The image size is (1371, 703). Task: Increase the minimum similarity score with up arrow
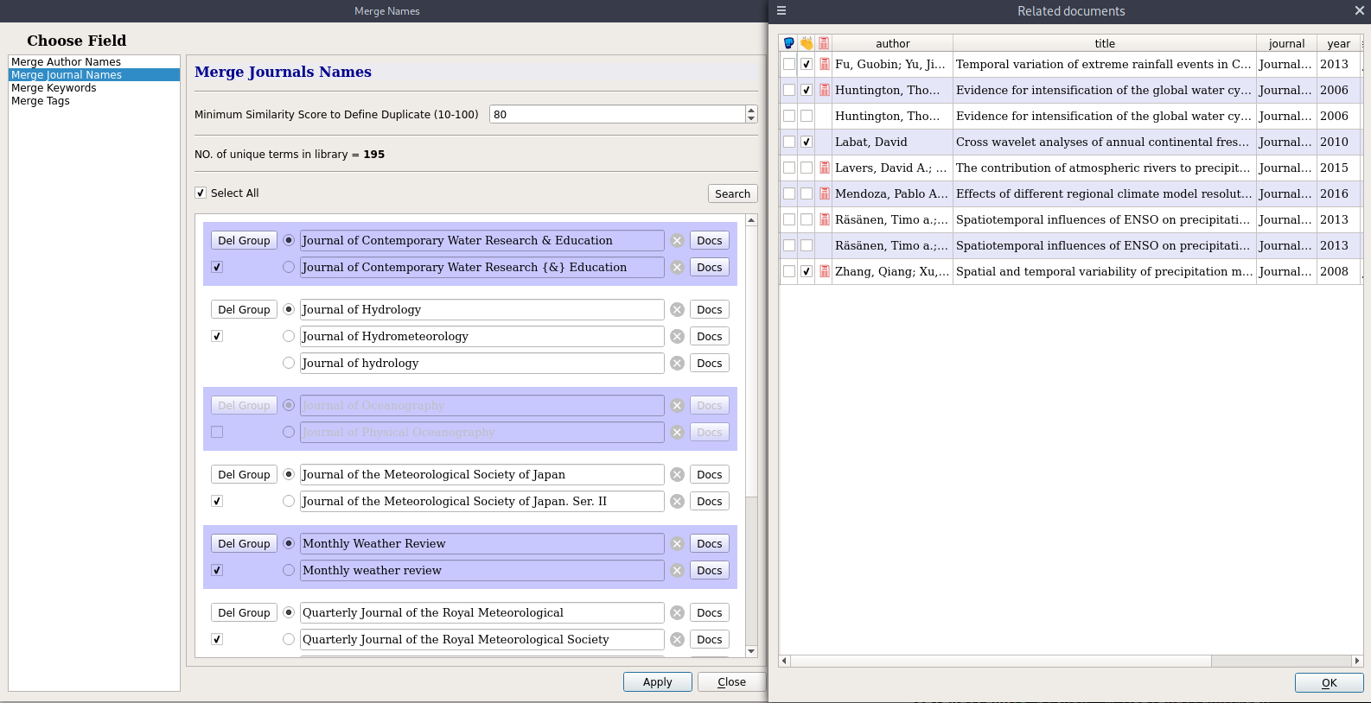point(751,110)
